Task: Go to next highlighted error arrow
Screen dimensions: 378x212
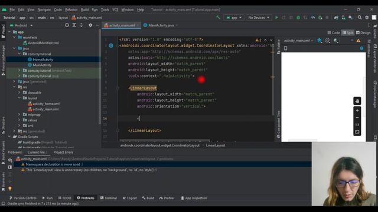Action: click(271, 40)
